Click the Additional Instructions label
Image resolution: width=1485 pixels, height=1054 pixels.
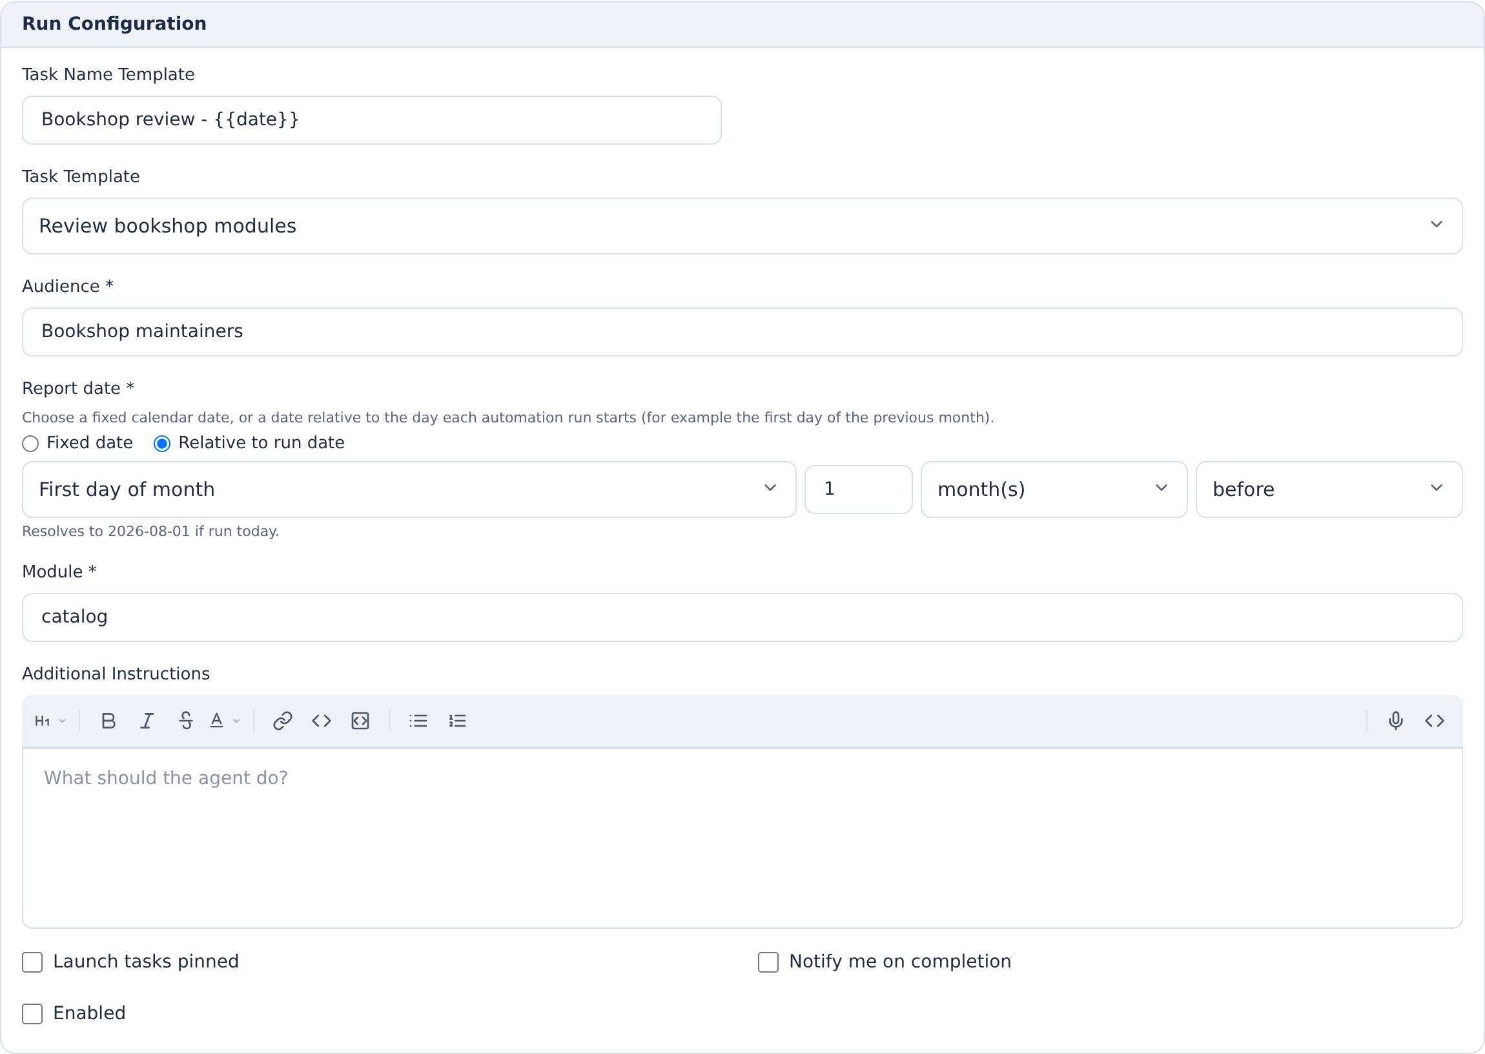116,674
